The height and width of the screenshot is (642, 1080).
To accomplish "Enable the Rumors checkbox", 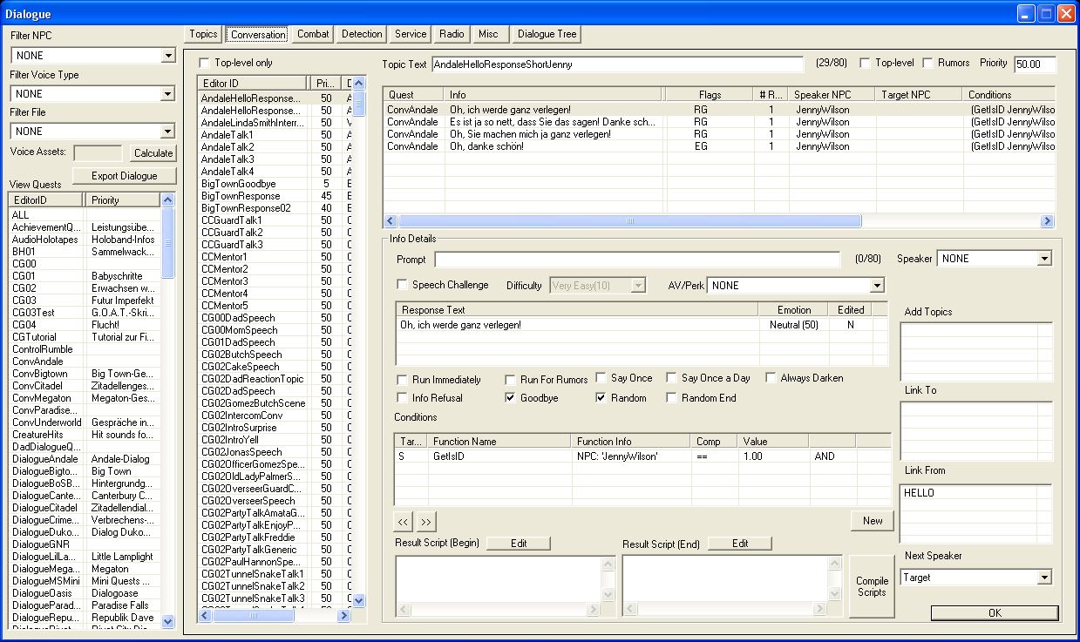I will tap(927, 63).
